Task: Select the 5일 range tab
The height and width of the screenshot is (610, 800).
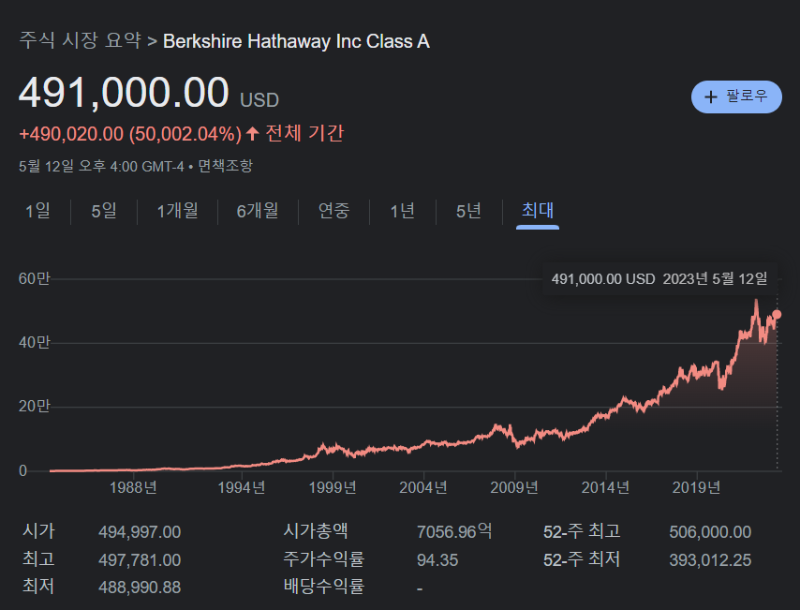Action: click(x=104, y=210)
